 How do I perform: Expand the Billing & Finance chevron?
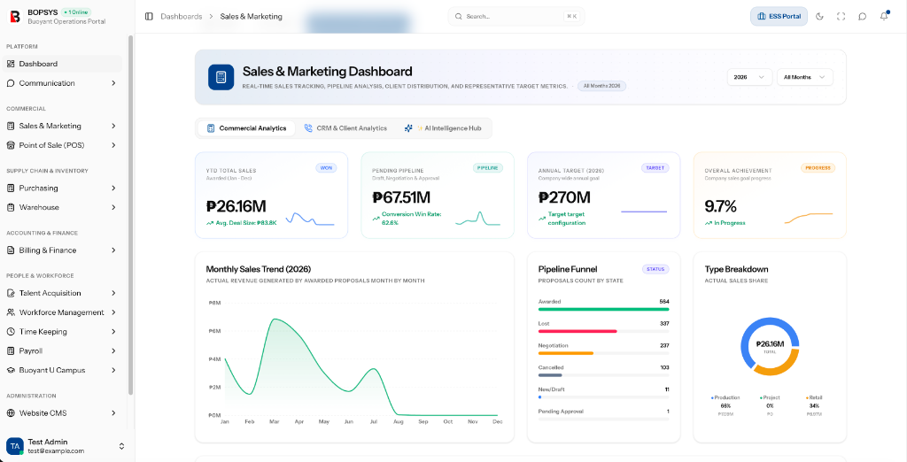click(x=113, y=250)
